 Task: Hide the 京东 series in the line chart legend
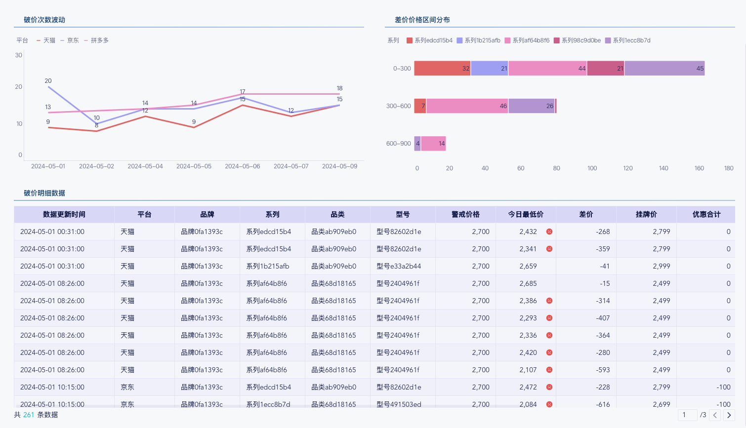(70, 40)
